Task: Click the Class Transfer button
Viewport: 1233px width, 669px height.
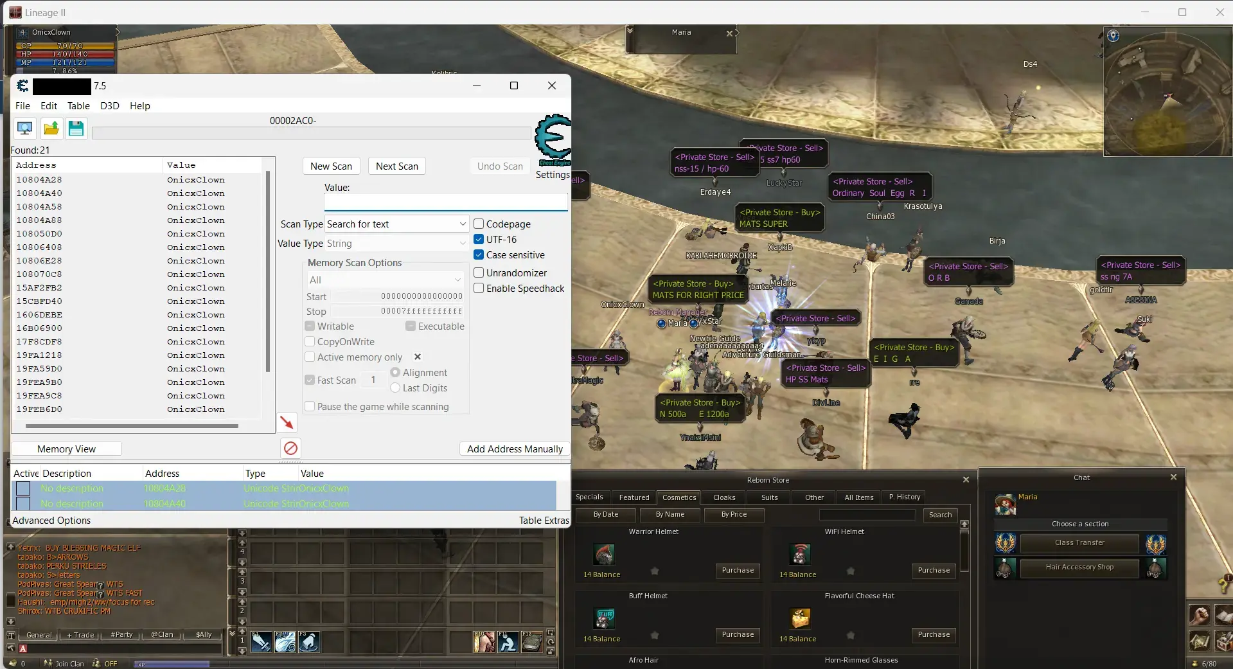Action: click(x=1079, y=542)
